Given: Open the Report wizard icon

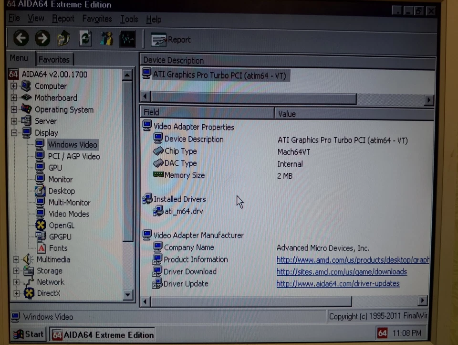Looking at the screenshot, I should 159,40.
